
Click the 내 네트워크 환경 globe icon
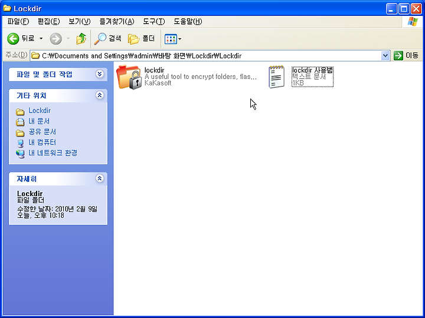click(x=20, y=154)
